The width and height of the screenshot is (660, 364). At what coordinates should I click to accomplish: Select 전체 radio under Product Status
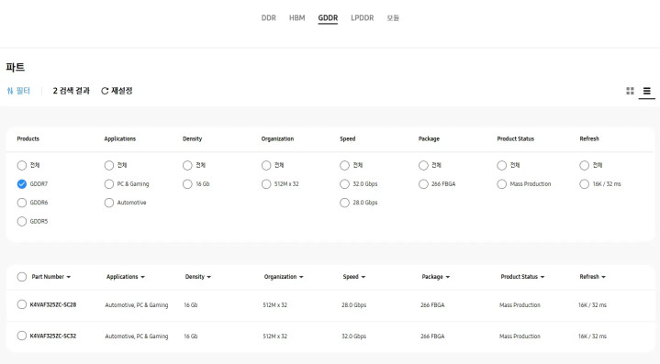point(502,165)
